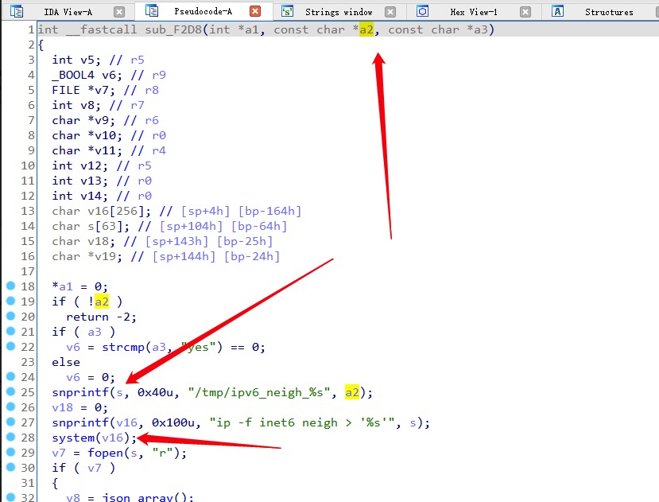The height and width of the screenshot is (502, 659).
Task: Close the Strings window tab
Action: point(390,12)
